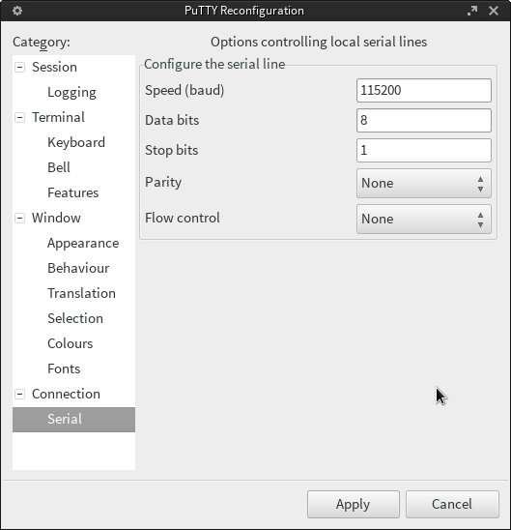Cancel the reconfiguration dialog
511x530 pixels.
tap(452, 504)
